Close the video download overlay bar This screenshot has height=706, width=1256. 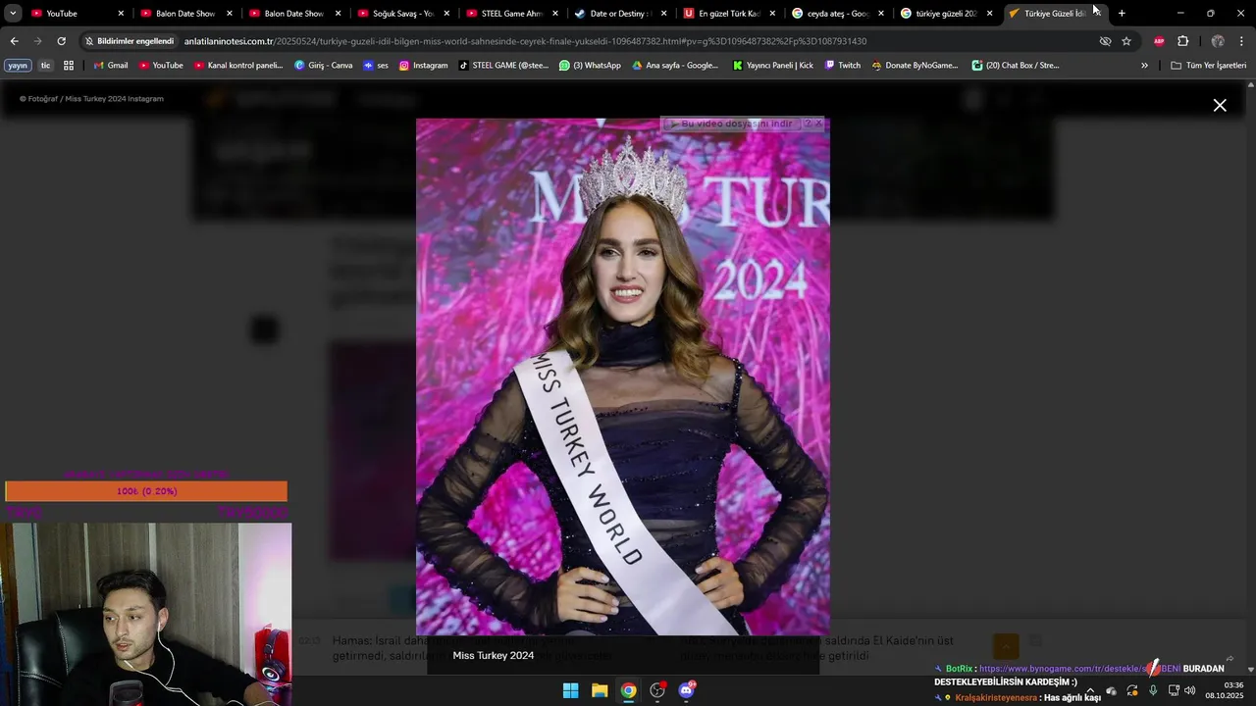coord(819,124)
